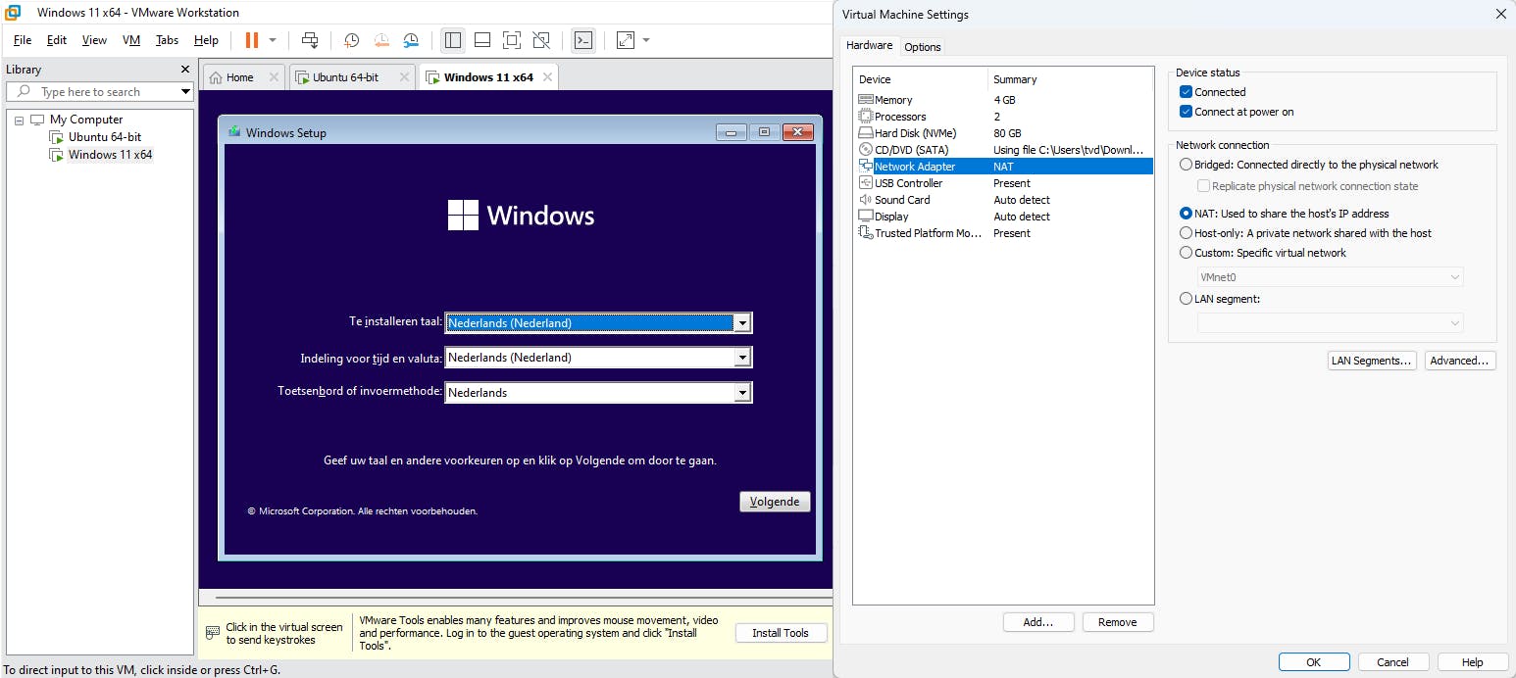Switch to Unity mode icon

(x=541, y=40)
